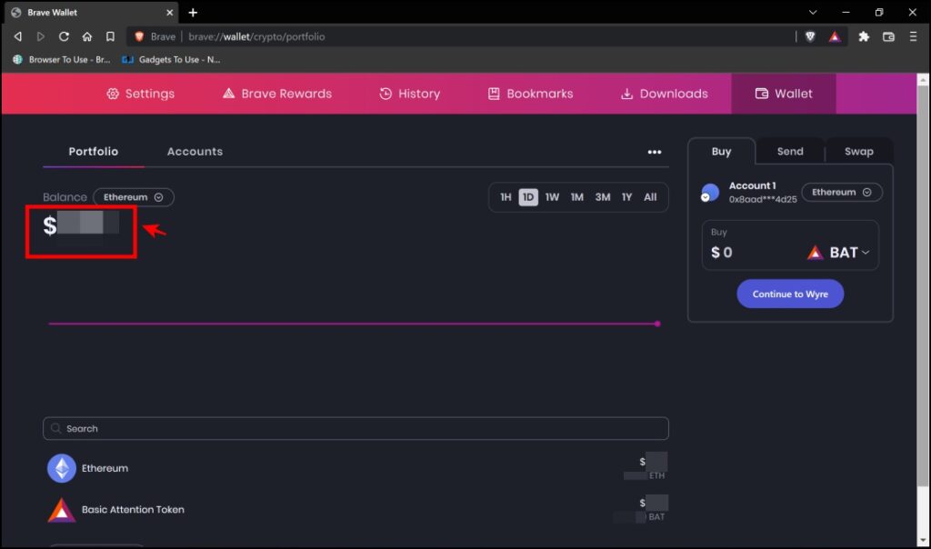Click Continue to Wyre button

click(790, 294)
